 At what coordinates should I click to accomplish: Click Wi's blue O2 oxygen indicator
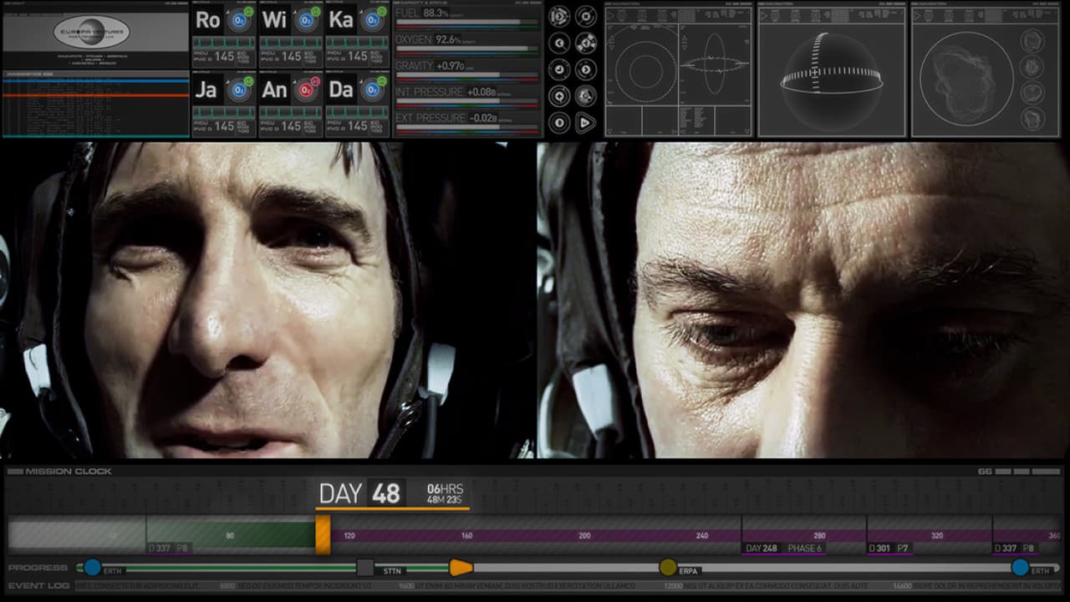point(307,21)
